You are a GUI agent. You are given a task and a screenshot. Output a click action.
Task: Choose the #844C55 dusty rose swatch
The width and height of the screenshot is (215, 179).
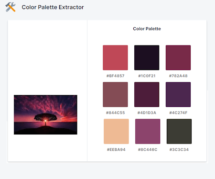pyautogui.click(x=115, y=94)
